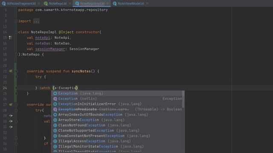Click the suspend call gutter icon at line 30
273x153 pixels.
(11, 121)
